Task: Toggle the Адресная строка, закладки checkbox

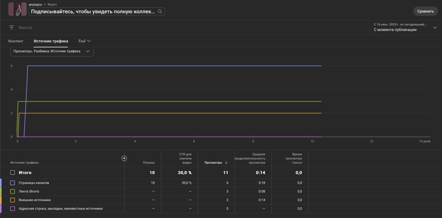Action: [x=13, y=208]
